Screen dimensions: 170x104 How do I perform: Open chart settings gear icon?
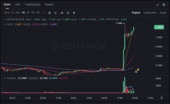[74, 13]
